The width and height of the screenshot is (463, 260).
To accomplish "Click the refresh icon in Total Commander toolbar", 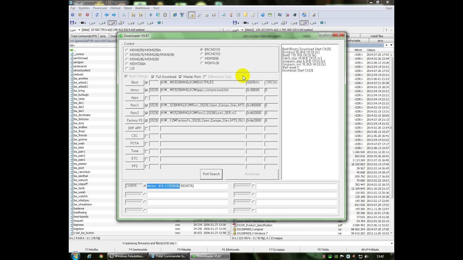I will tap(97, 15).
